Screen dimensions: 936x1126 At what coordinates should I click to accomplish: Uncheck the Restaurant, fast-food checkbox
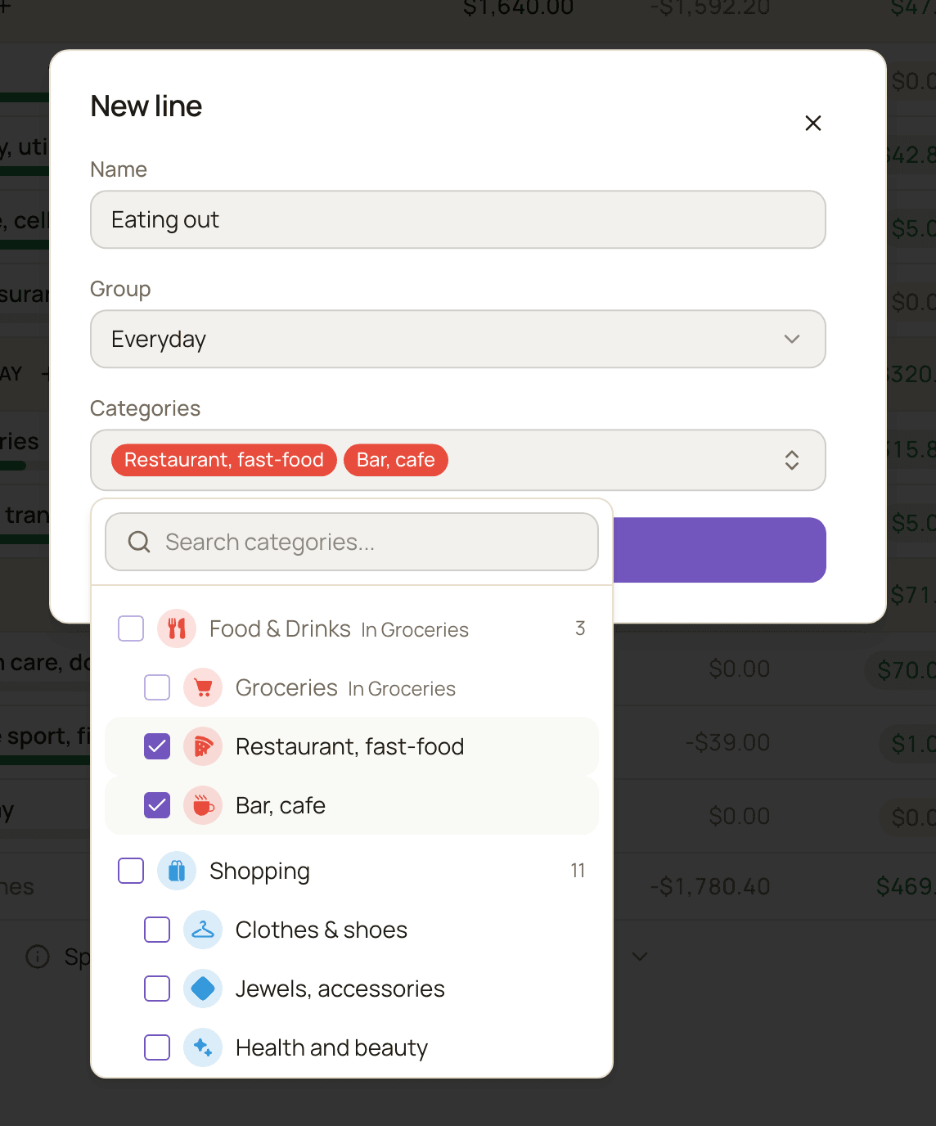click(157, 746)
